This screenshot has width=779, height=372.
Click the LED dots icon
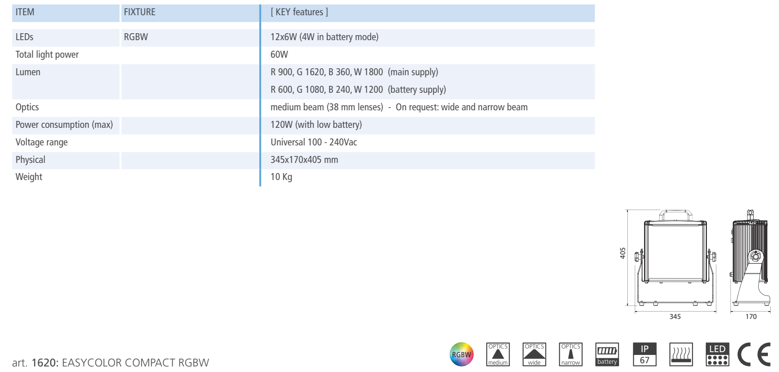717,354
